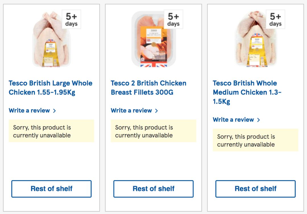Write a review for Chicken Breast Fillets 300G
The image size is (307, 214).
coord(131,111)
